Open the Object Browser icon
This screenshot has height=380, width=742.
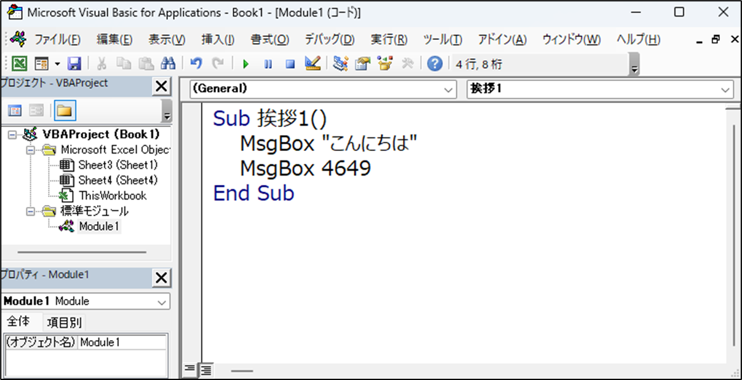(x=385, y=64)
